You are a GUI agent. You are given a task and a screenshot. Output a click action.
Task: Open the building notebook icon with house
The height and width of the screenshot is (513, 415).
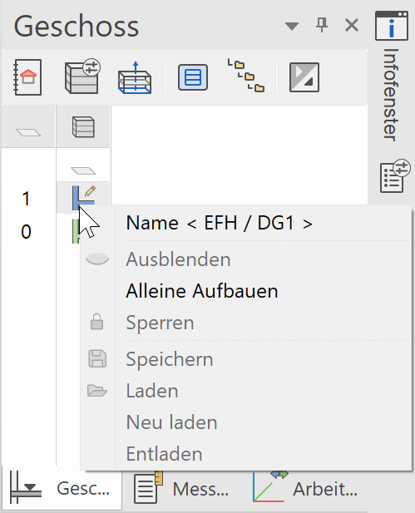pos(27,77)
